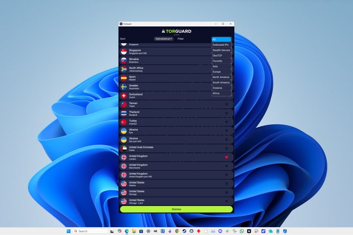Select the Ukraine Kyiv port 443 text

point(135,140)
